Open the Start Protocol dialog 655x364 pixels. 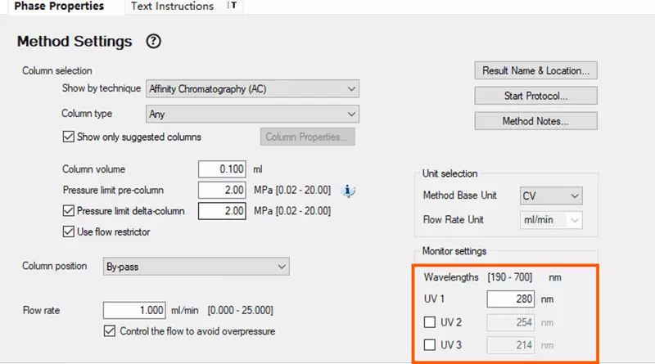point(535,97)
